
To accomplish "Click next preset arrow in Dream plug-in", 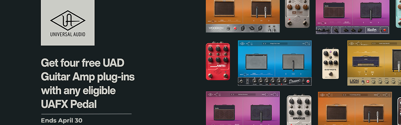I will (265, 43).
